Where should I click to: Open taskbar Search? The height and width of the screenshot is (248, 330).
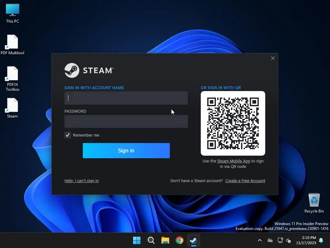pos(151,240)
